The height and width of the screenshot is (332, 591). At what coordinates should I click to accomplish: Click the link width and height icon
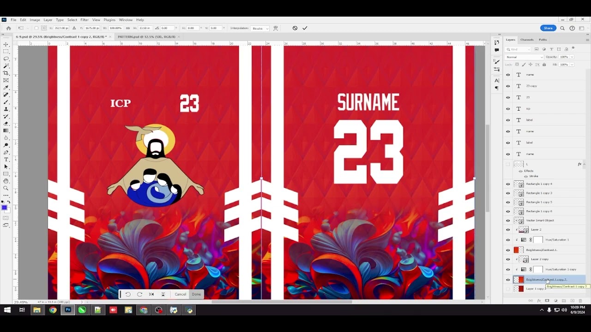(x=128, y=28)
